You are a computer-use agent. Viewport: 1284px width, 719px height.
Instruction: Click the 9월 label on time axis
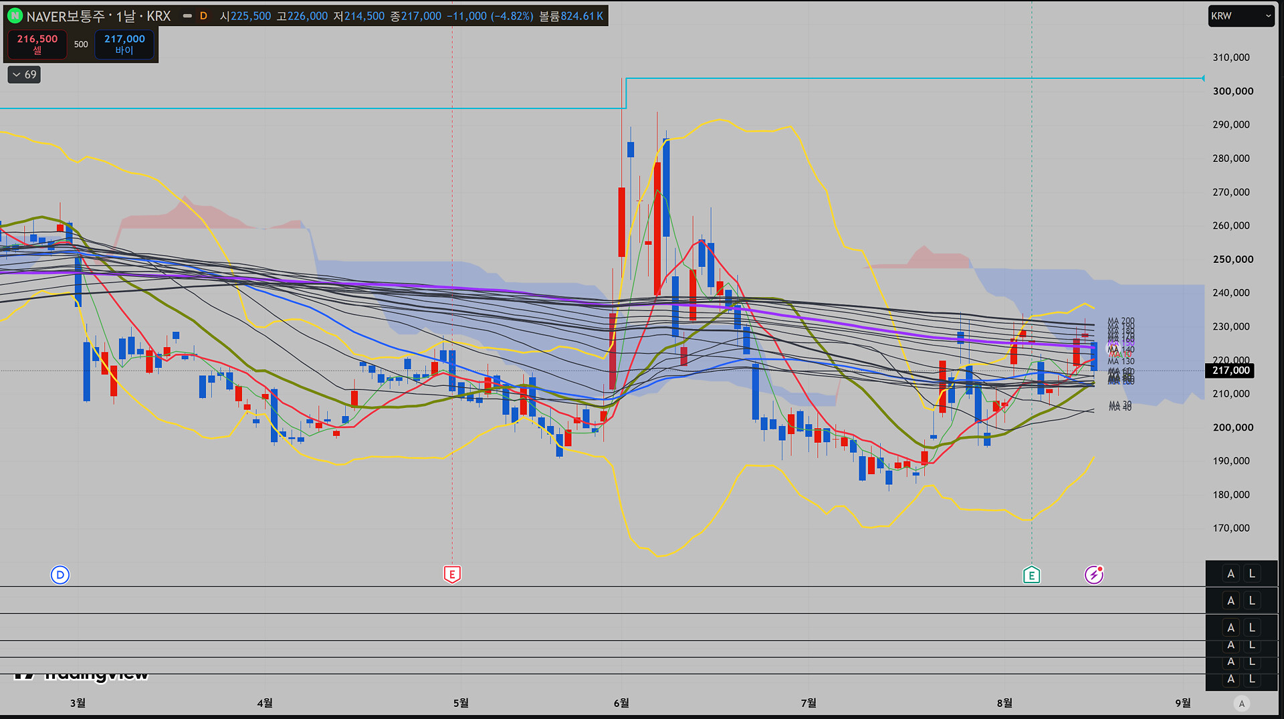[x=1183, y=703]
